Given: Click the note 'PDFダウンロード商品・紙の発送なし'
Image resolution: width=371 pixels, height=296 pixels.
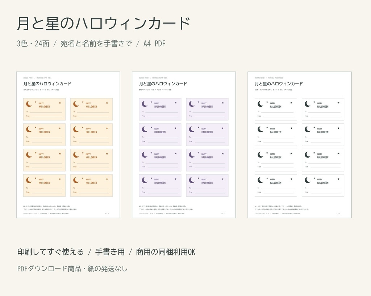Looking at the screenshot, I should [x=72, y=269].
